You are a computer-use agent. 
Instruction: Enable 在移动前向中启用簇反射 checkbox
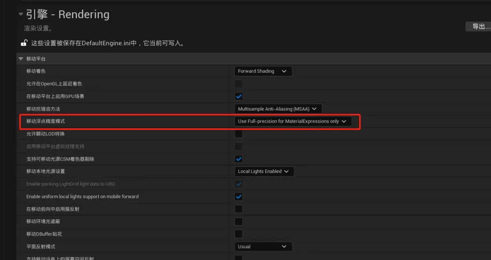[x=238, y=209]
